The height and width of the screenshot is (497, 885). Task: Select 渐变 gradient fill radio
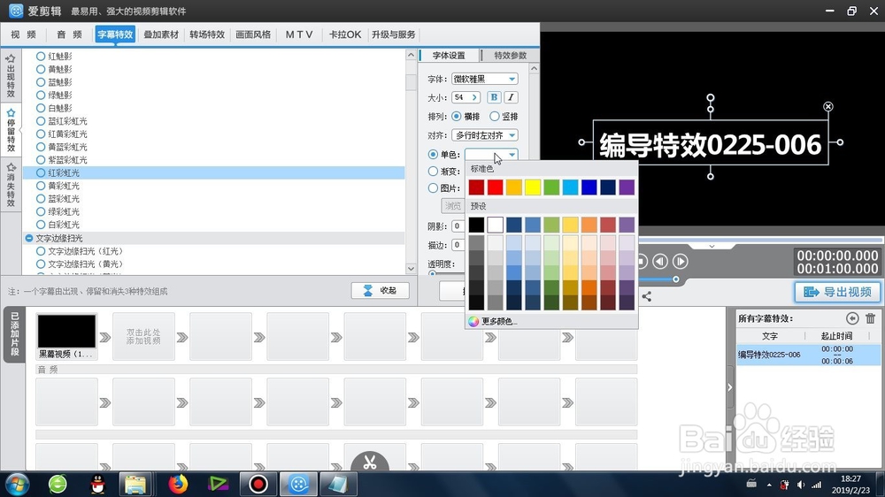pos(433,171)
